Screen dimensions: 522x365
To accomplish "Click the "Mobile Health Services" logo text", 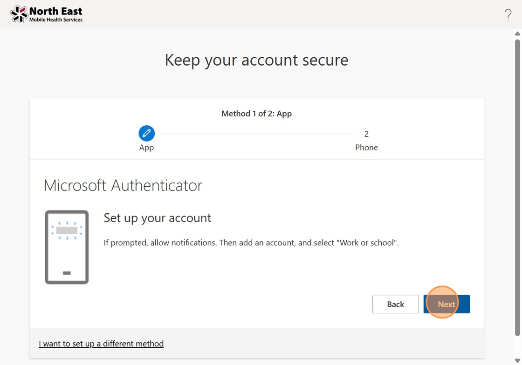I will point(56,20).
